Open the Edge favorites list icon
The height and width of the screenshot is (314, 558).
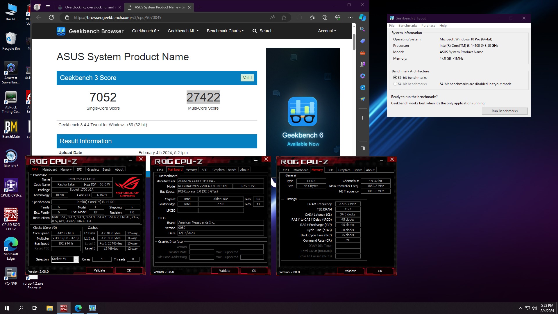(312, 17)
